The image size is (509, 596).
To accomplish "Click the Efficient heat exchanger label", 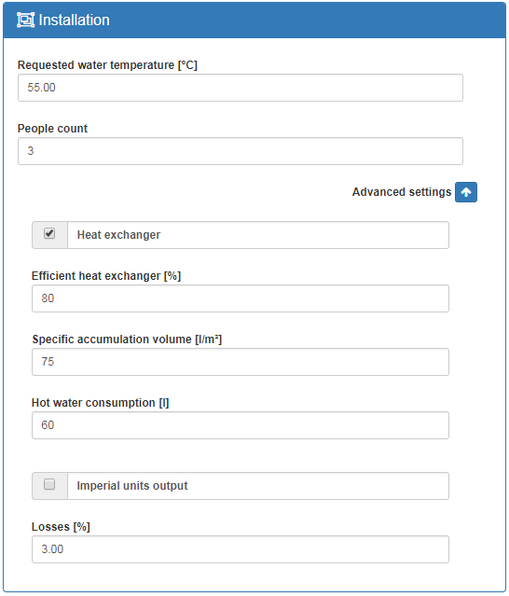I will [106, 276].
